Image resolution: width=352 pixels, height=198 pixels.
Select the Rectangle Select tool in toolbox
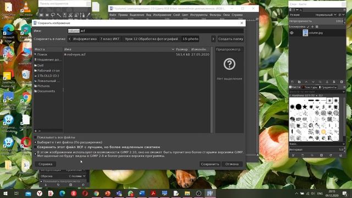[x=41, y=15]
